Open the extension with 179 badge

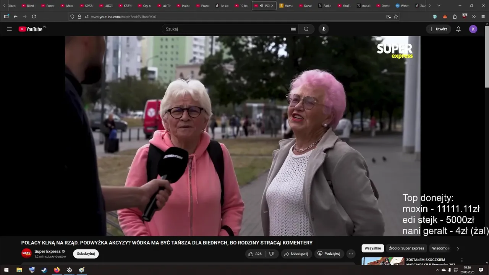tap(465, 16)
